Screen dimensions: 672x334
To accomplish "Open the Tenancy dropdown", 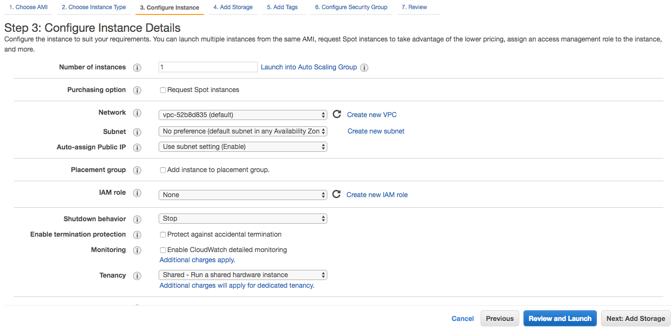I will tap(242, 275).
